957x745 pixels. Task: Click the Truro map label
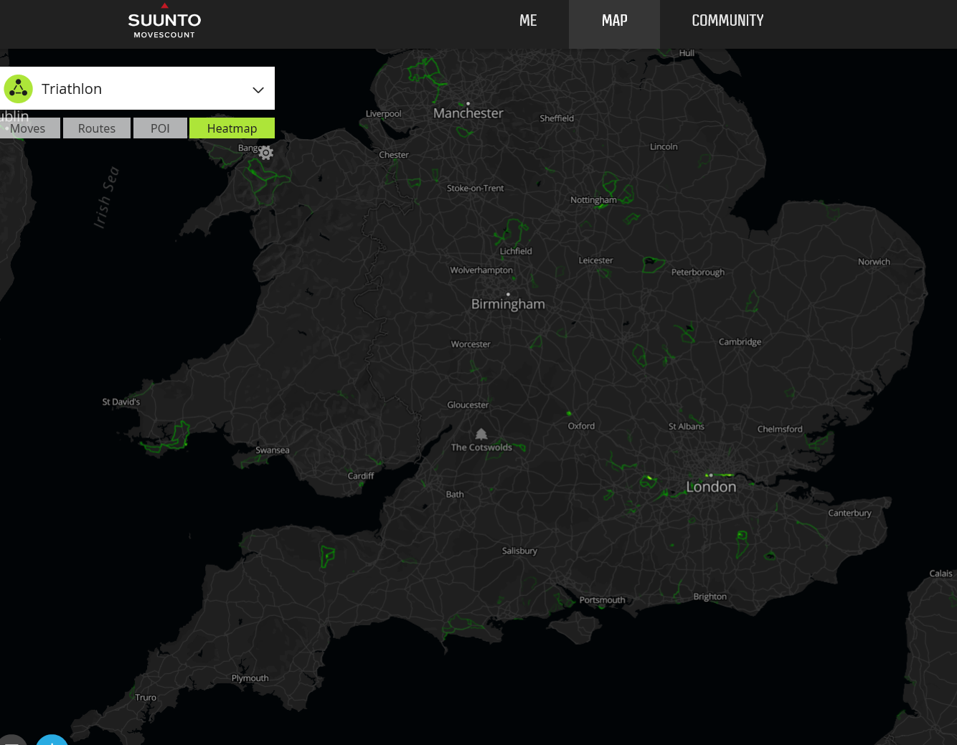(x=146, y=698)
